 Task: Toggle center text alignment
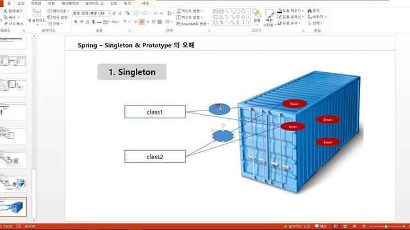point(142,22)
